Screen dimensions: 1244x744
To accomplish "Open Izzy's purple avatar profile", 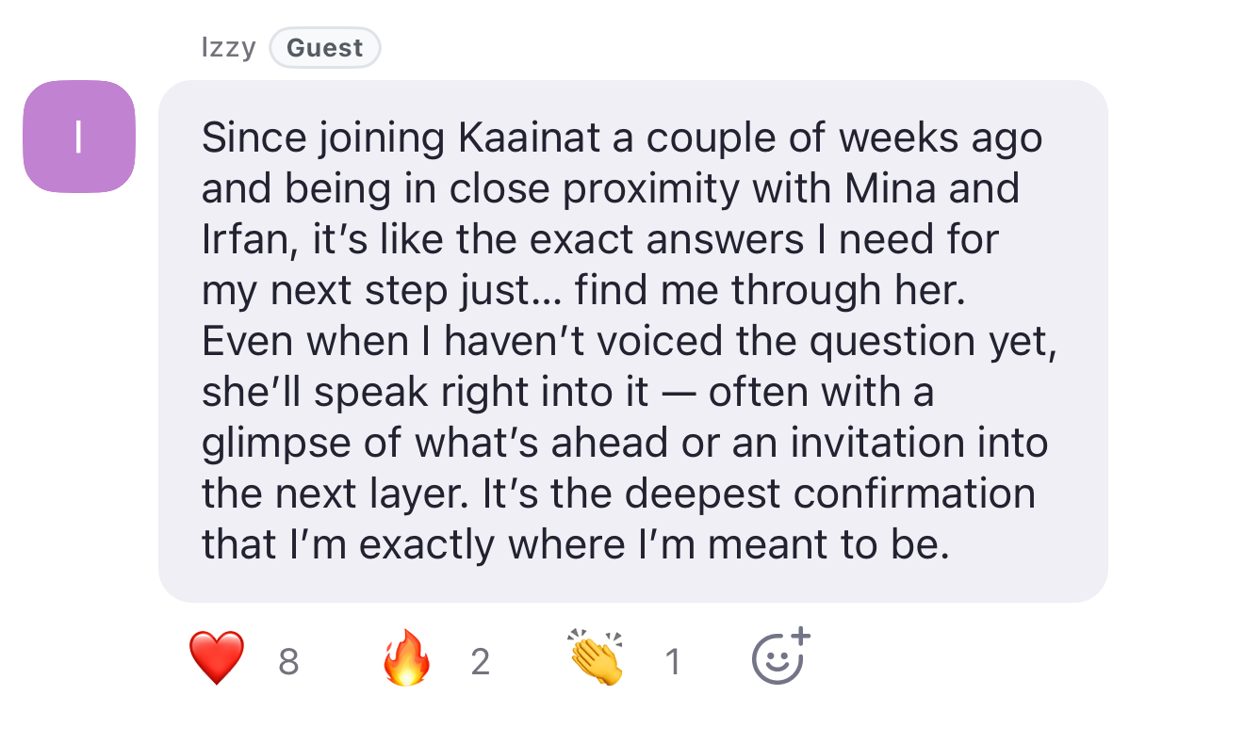I will pyautogui.click(x=79, y=137).
